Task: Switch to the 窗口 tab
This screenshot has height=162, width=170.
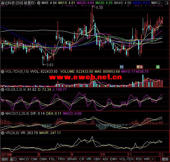Action: tap(13, 159)
